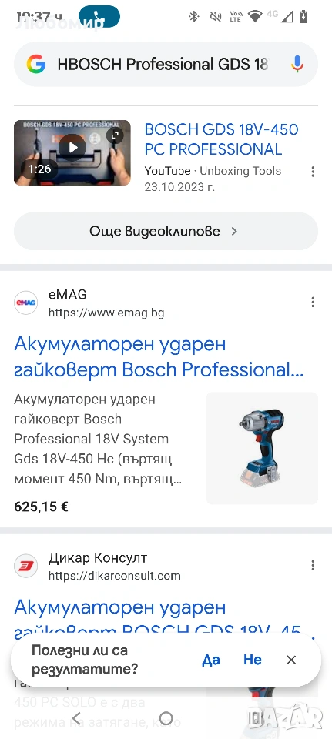Tap the Android home circle button
Viewport: 332px width, 739px height.
(166, 718)
